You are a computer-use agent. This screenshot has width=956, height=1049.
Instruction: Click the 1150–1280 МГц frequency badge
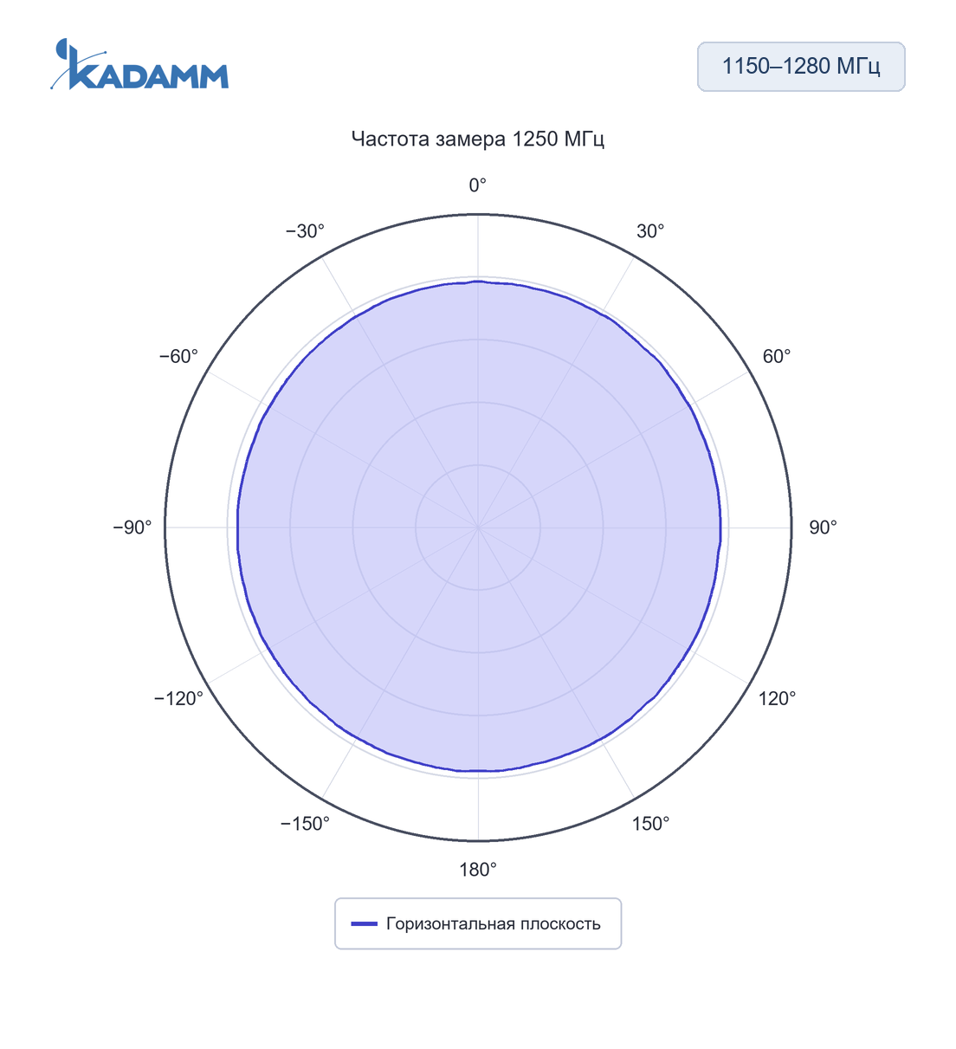click(801, 67)
